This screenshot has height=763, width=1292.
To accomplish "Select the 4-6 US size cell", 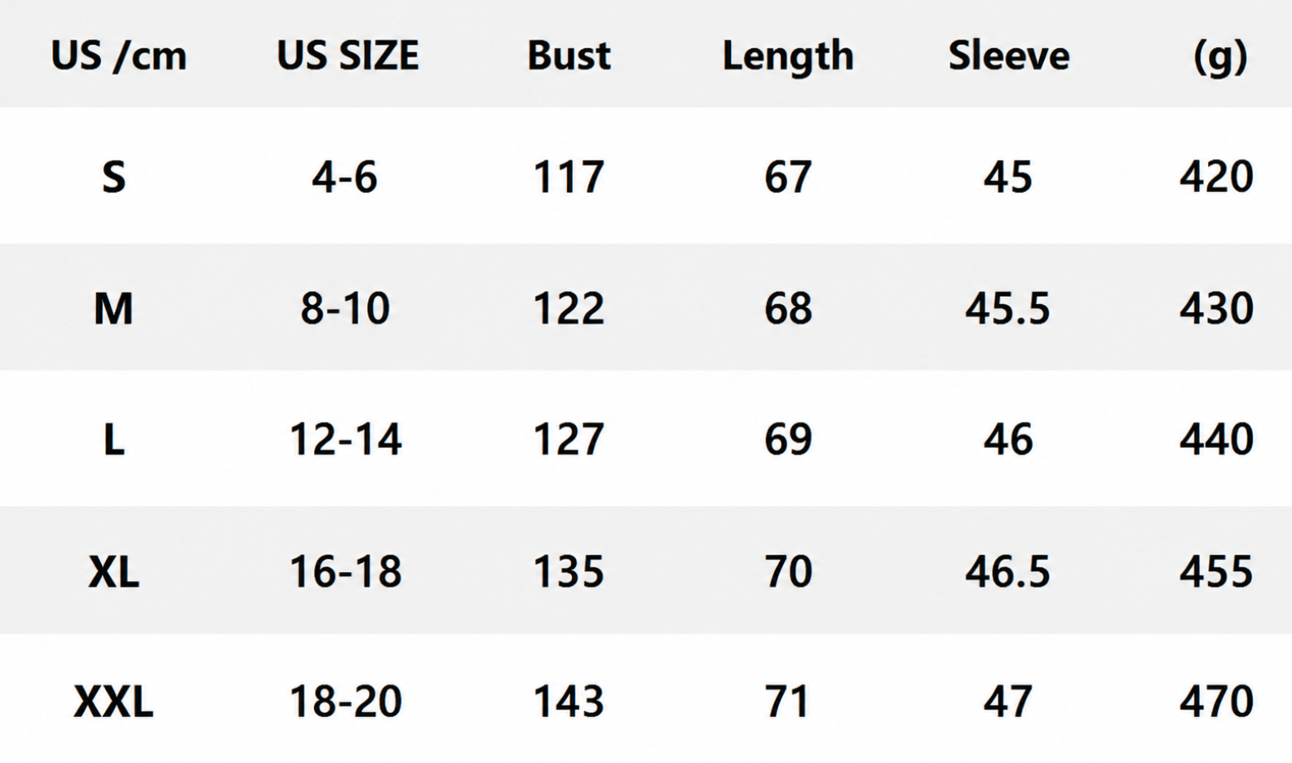I will (344, 176).
